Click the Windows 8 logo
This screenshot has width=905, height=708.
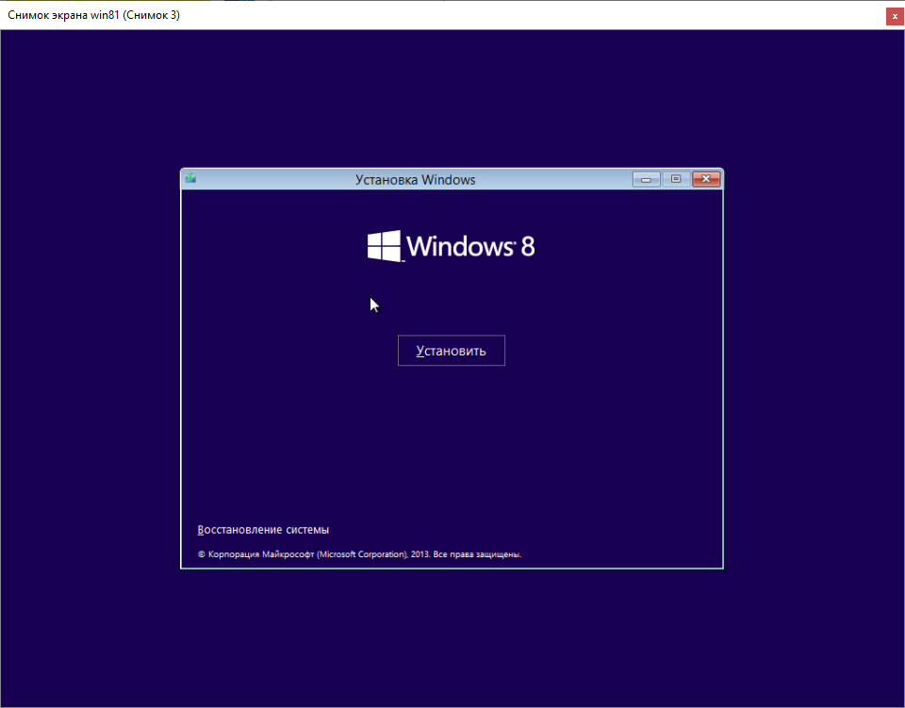click(x=452, y=246)
